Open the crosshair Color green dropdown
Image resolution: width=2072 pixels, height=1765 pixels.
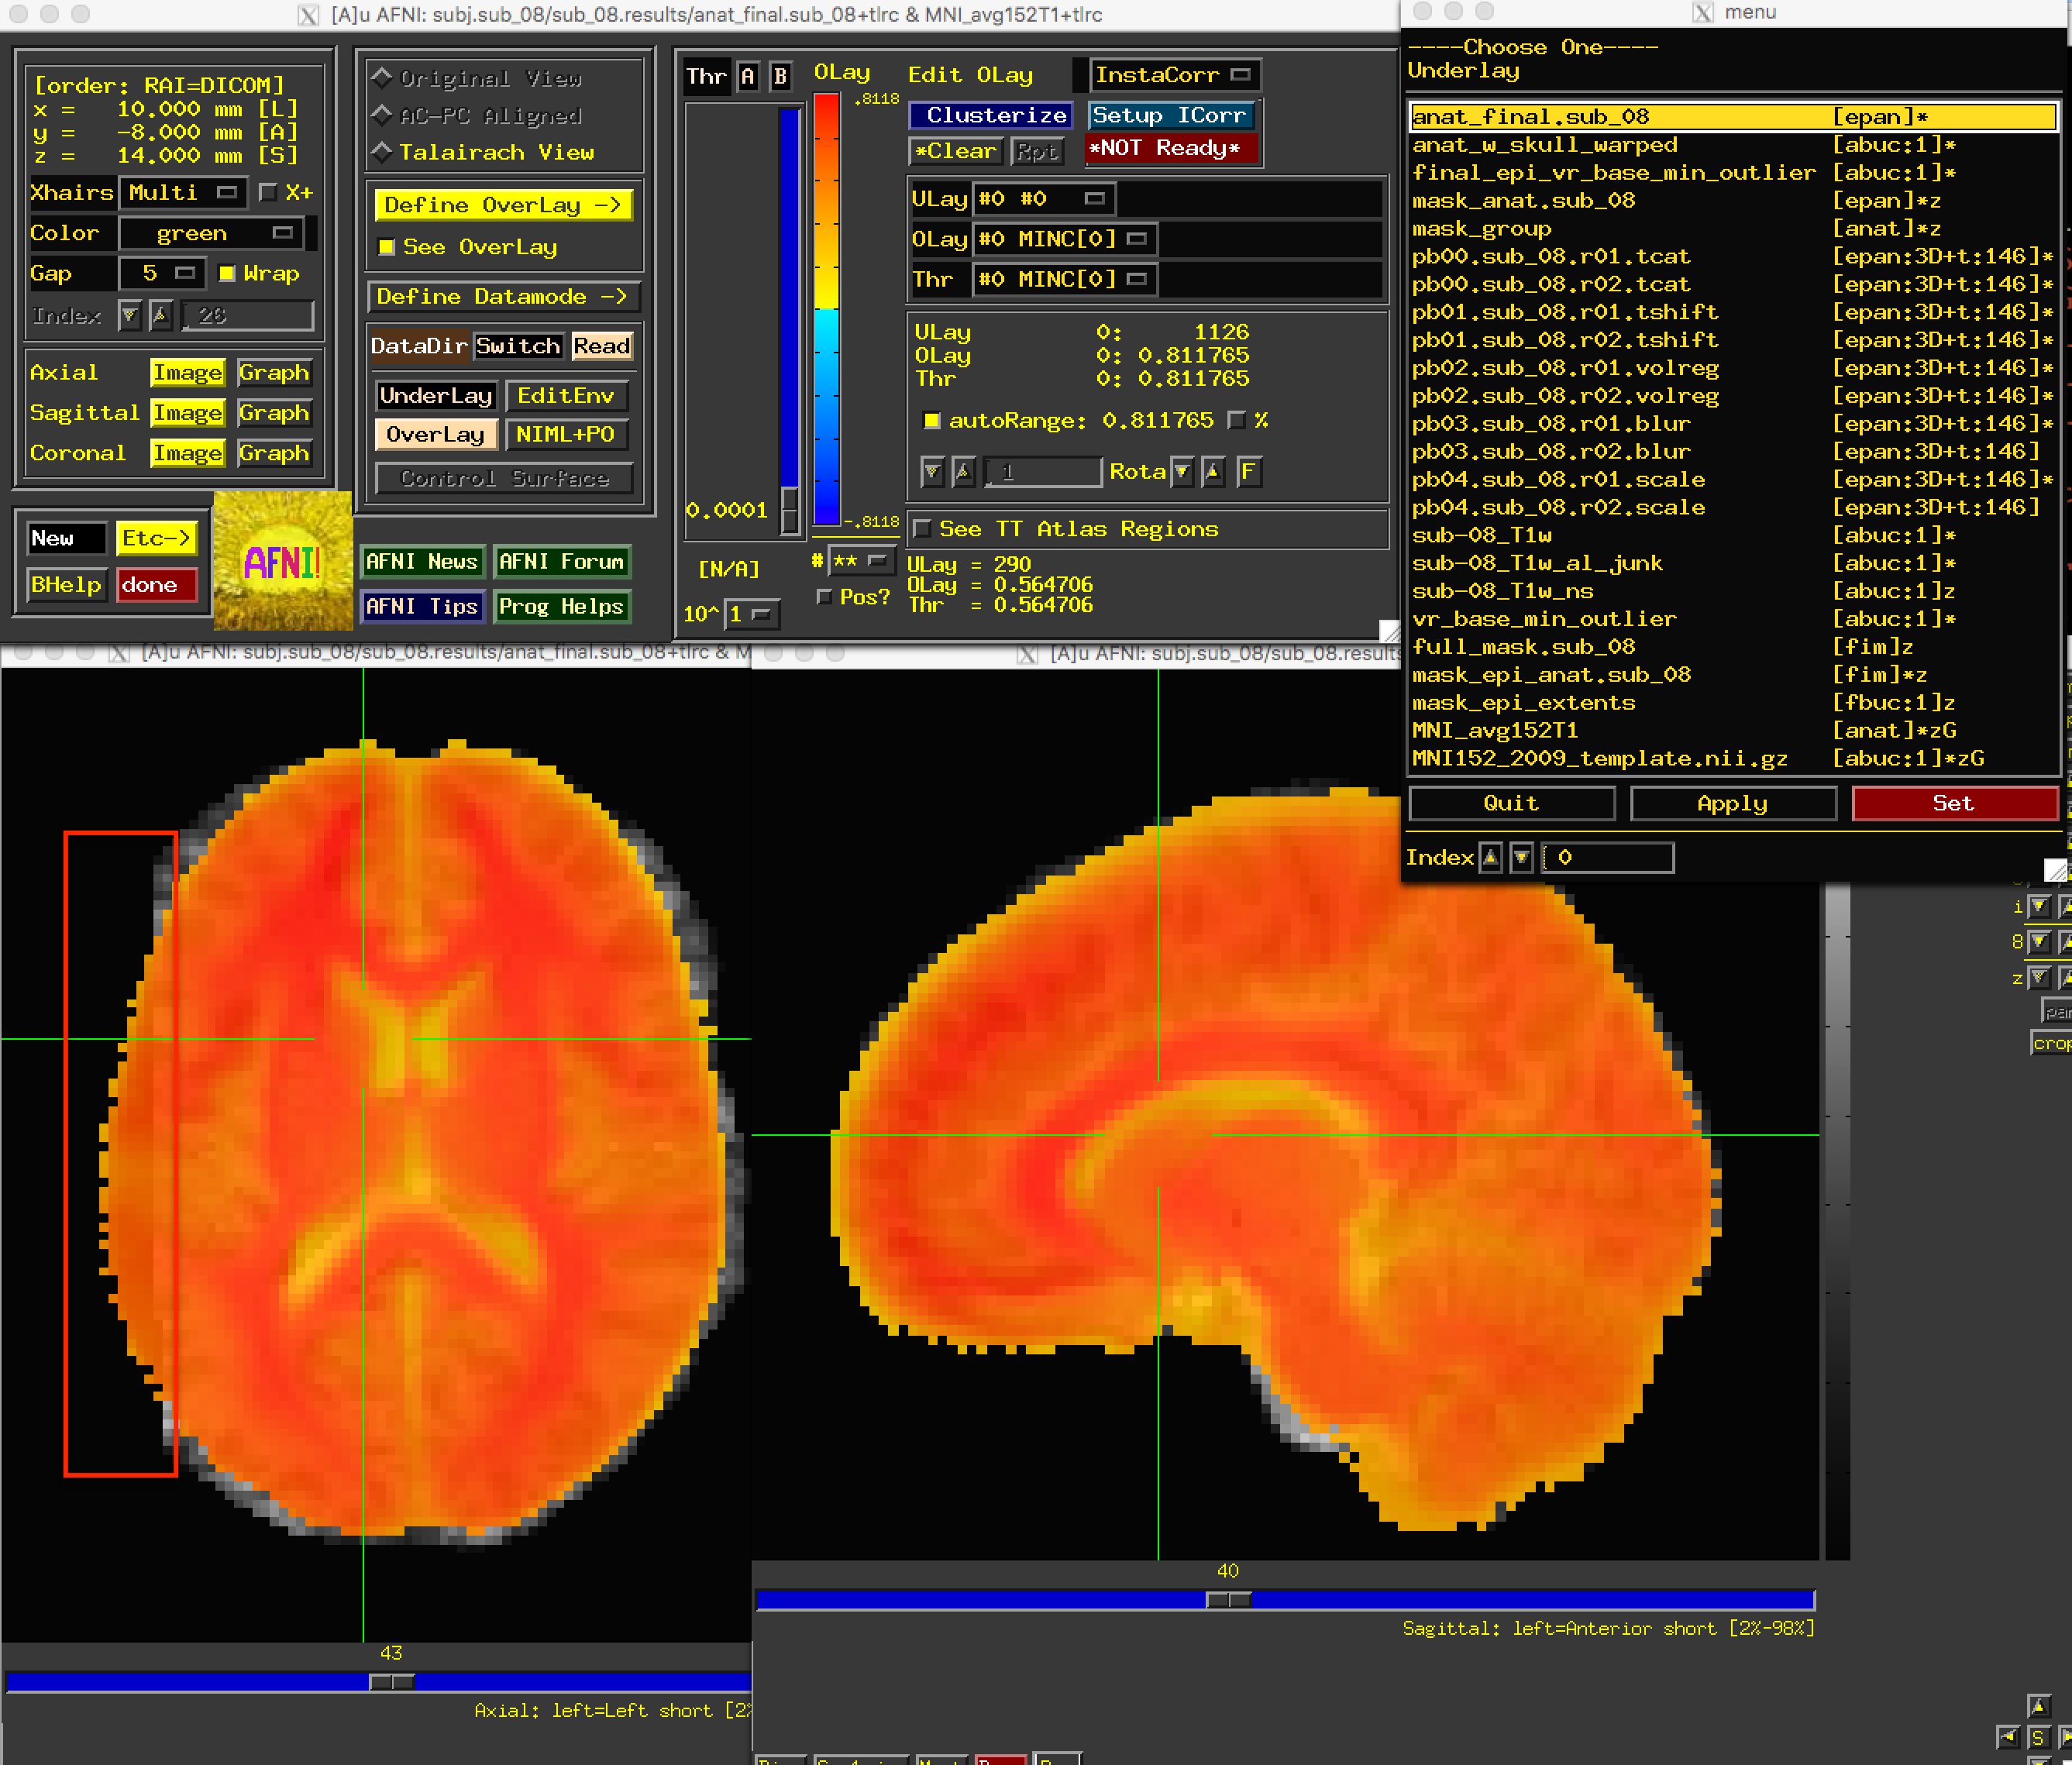[x=211, y=233]
